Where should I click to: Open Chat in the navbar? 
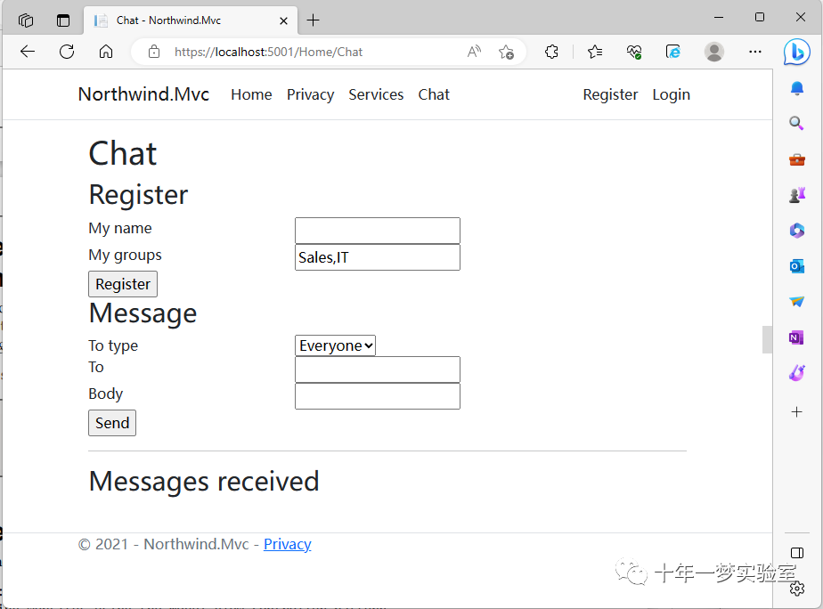pos(434,94)
